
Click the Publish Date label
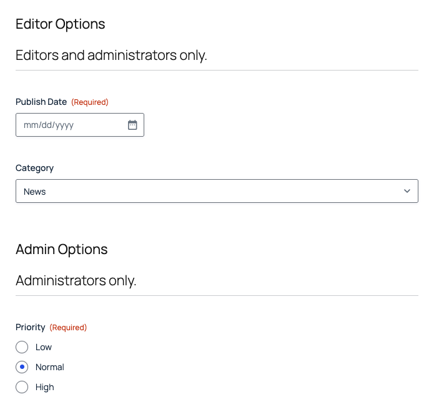[41, 102]
